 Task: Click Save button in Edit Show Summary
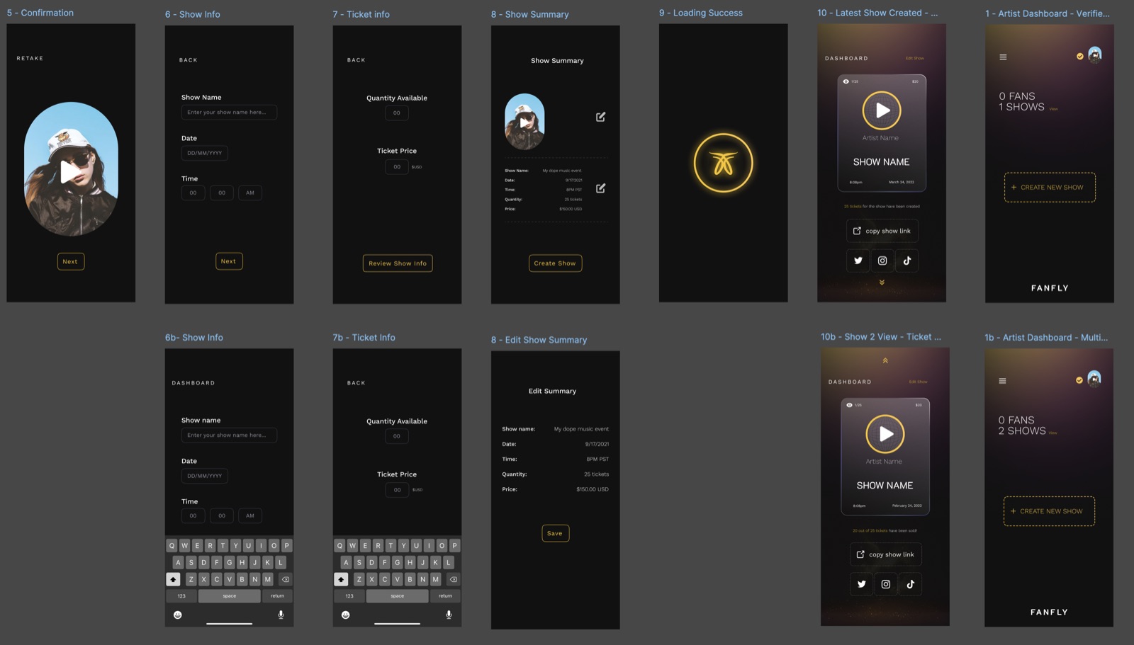(x=555, y=533)
